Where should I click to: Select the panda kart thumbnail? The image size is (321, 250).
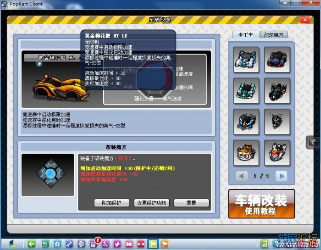(246, 153)
